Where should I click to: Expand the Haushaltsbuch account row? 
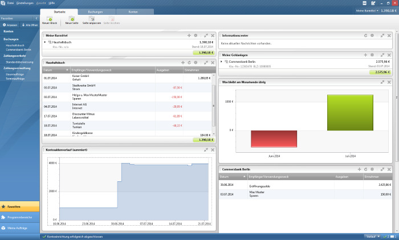pyautogui.click(x=45, y=42)
